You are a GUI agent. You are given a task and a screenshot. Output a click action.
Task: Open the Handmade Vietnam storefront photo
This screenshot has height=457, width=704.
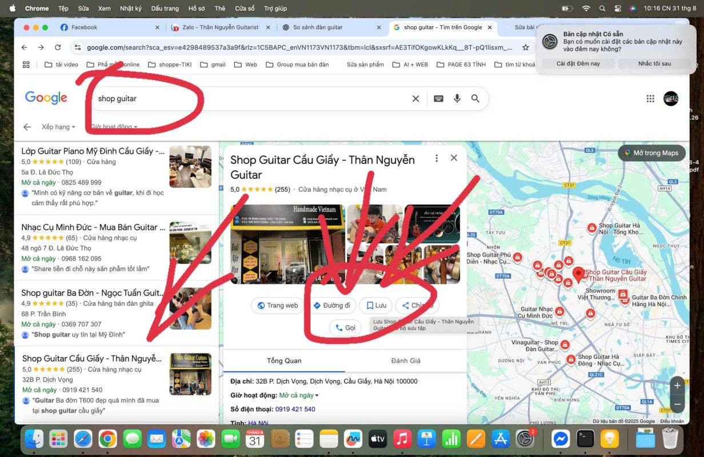click(287, 244)
